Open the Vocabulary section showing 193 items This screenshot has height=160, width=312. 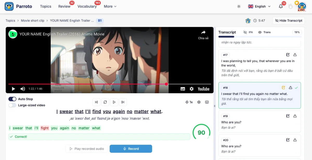[87, 6]
